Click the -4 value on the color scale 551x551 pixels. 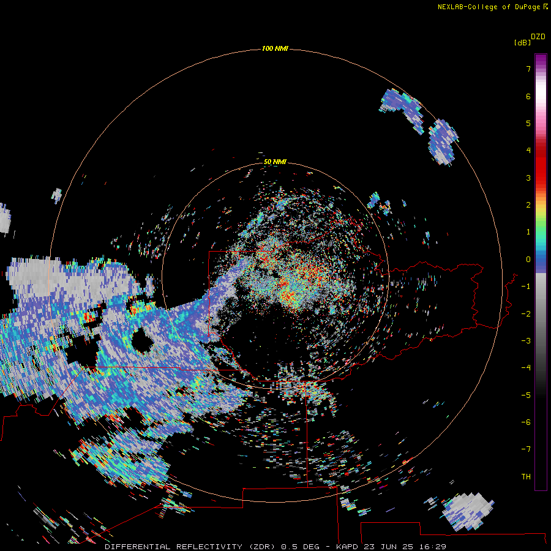(526, 368)
